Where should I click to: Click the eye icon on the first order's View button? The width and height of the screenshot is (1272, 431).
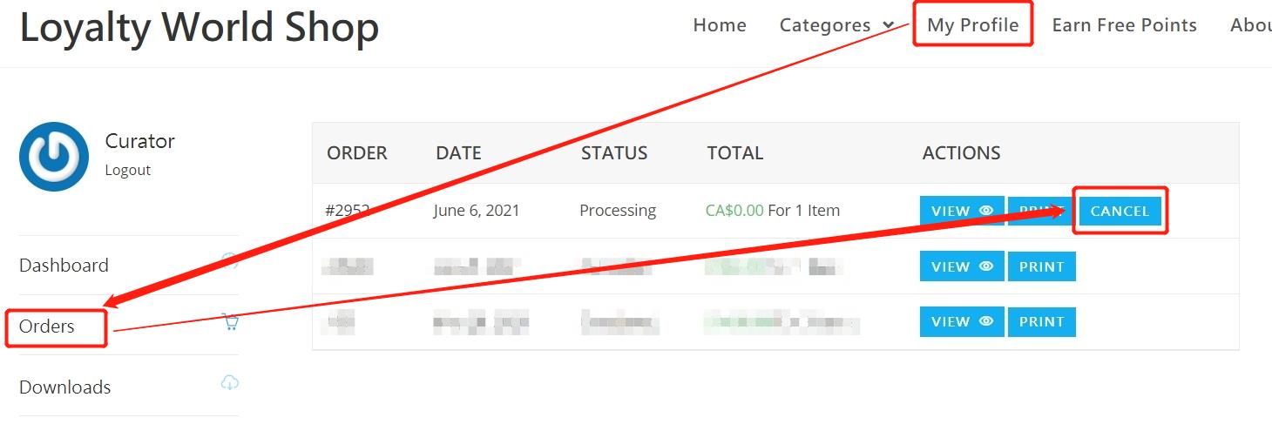tap(986, 211)
